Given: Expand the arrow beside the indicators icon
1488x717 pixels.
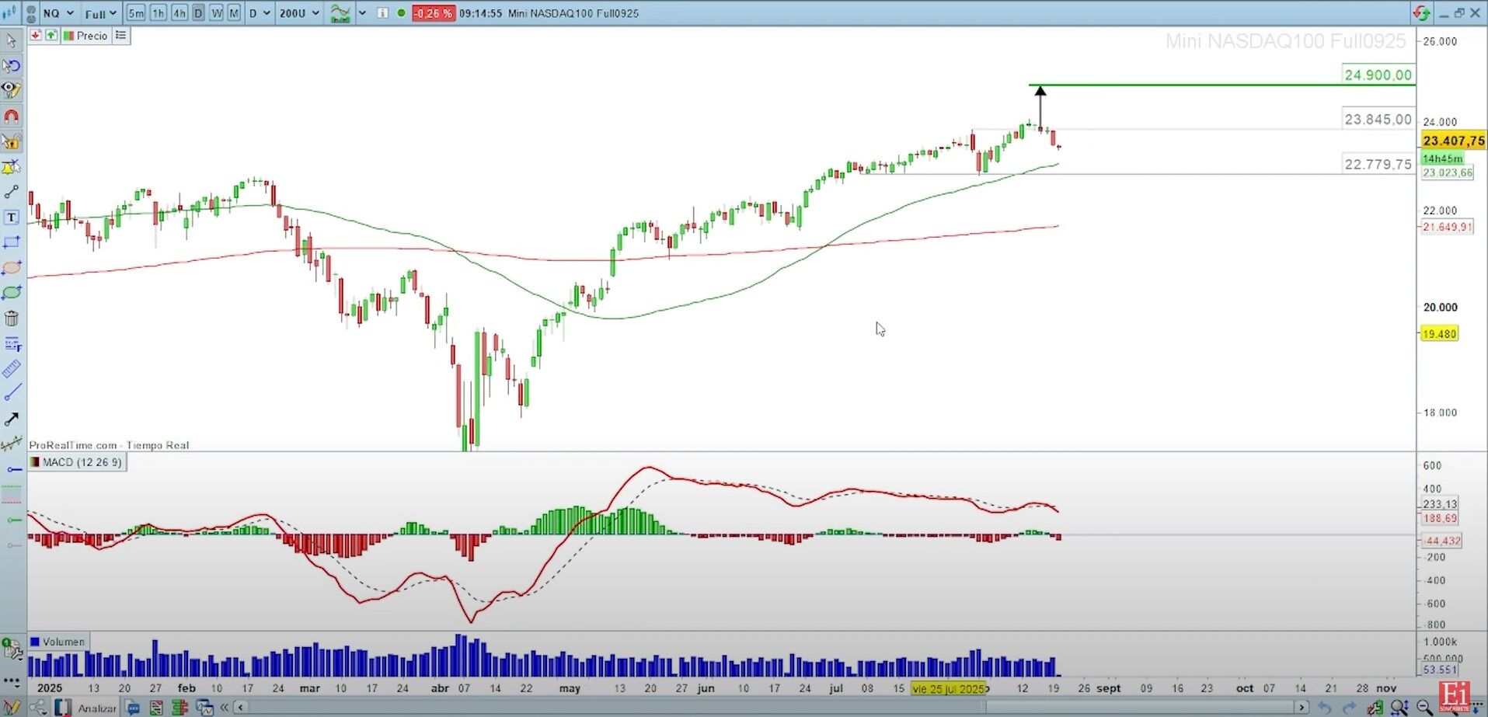Looking at the screenshot, I should pos(362,13).
